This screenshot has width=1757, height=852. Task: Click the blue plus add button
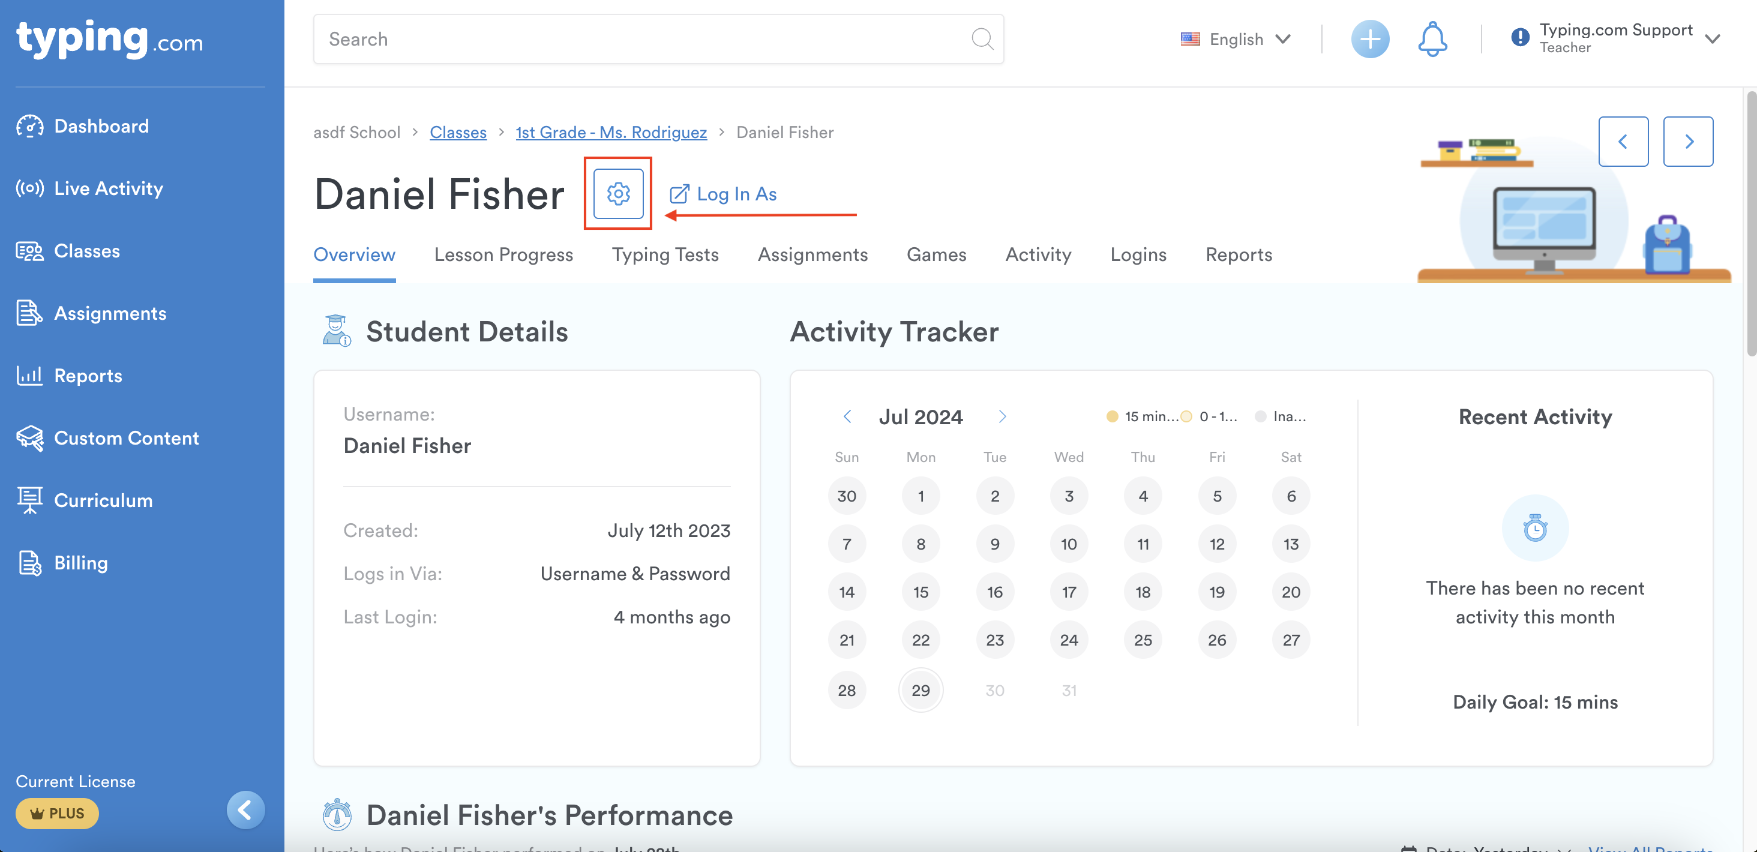click(x=1369, y=40)
